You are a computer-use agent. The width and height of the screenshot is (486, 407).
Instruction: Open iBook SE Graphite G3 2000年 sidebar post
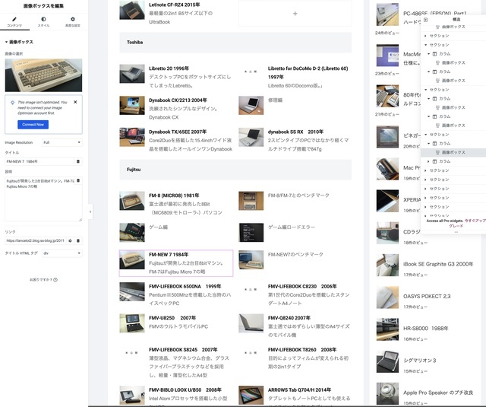click(438, 264)
